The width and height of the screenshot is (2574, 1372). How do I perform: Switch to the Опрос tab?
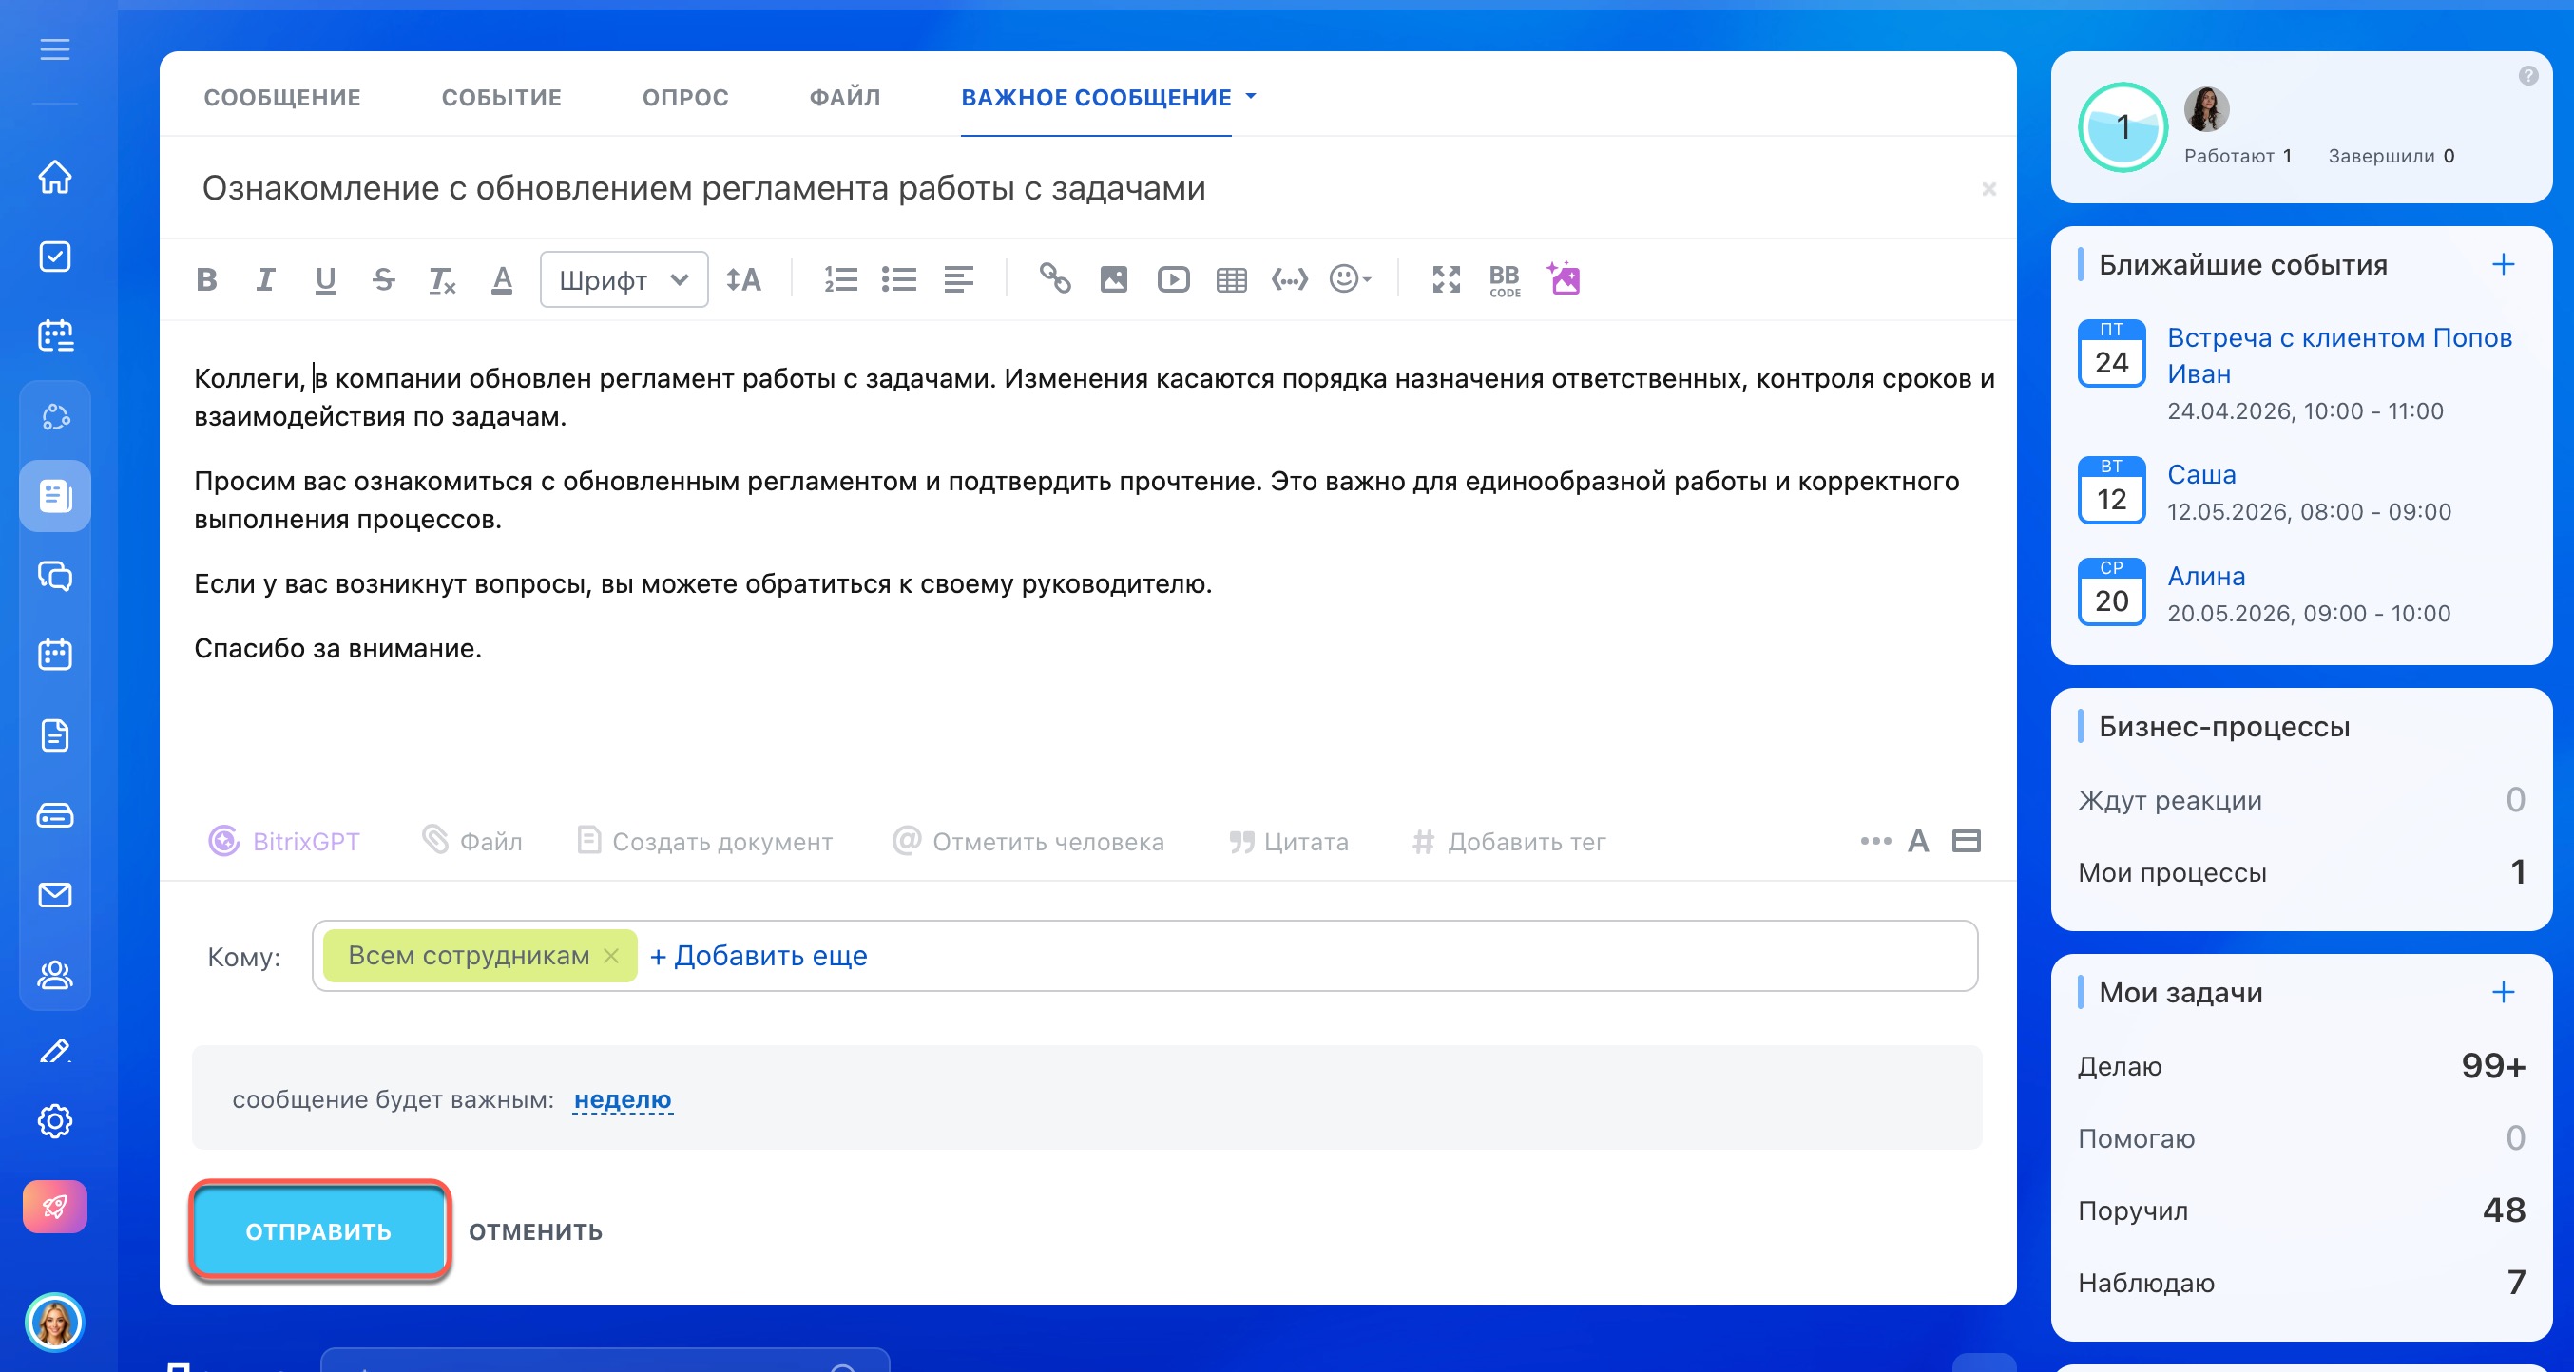pyautogui.click(x=685, y=97)
